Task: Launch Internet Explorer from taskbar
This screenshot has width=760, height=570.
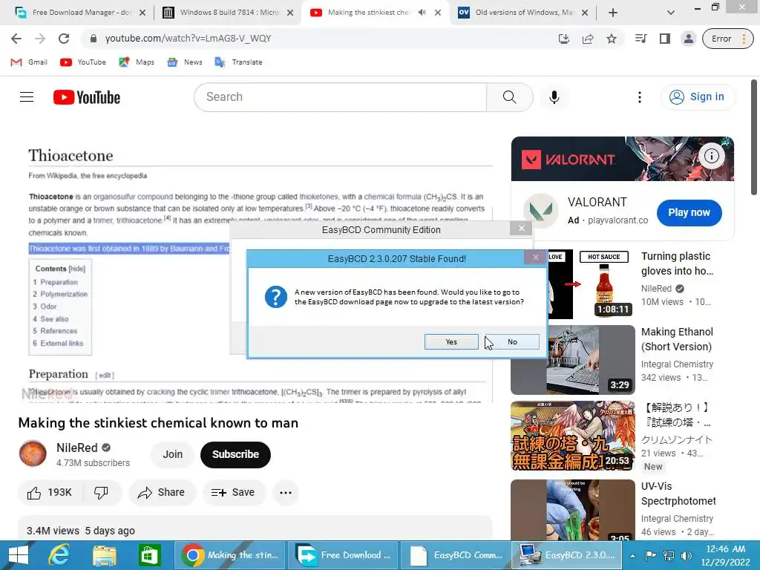Action: [59, 555]
